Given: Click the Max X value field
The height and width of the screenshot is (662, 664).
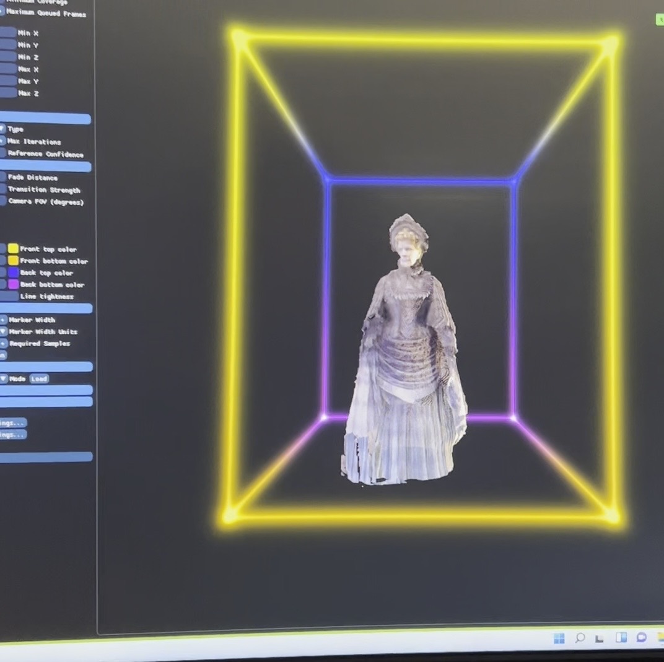Looking at the screenshot, I should pyautogui.click(x=7, y=68).
